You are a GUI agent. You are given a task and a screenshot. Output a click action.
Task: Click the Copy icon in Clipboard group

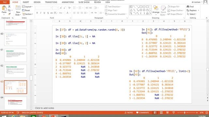pos(9,10)
